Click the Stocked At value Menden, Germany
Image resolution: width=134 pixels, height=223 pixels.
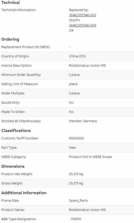83,121
